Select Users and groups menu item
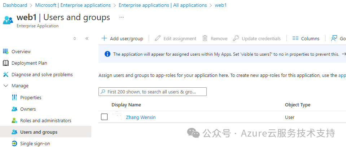 (x=39, y=132)
